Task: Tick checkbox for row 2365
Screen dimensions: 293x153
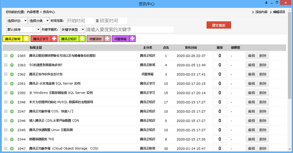Action: [x=6, y=56]
